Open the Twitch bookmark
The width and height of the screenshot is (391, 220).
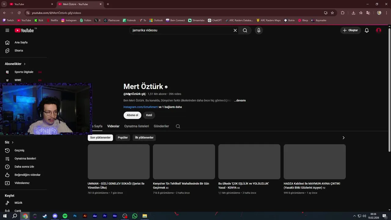tap(8, 20)
